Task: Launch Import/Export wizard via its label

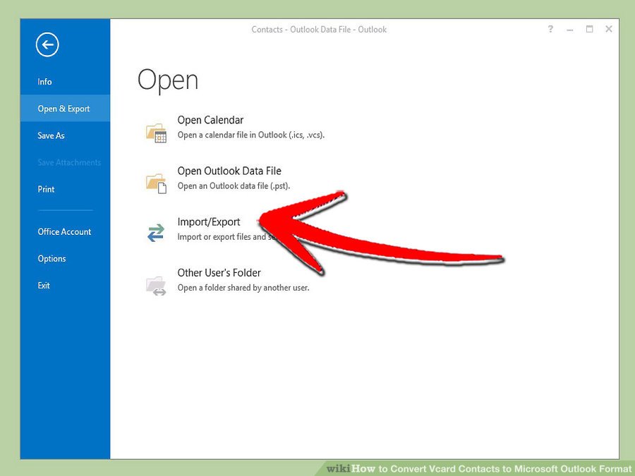Action: pos(209,222)
